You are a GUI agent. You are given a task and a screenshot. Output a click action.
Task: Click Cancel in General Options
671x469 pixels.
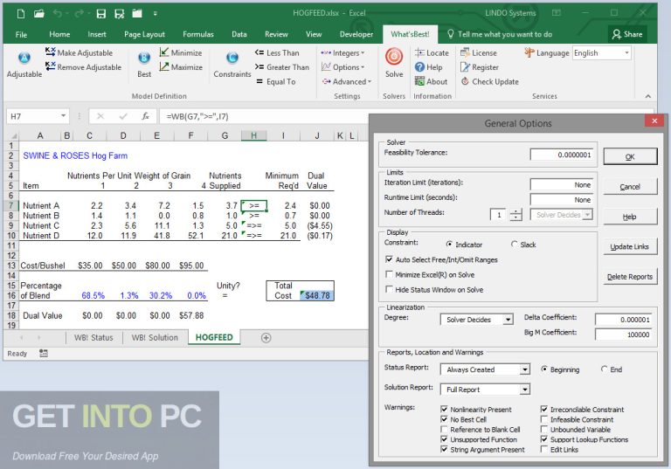[x=630, y=187]
